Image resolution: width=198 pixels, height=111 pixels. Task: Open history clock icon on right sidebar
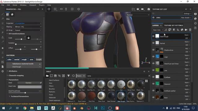coord(195,23)
